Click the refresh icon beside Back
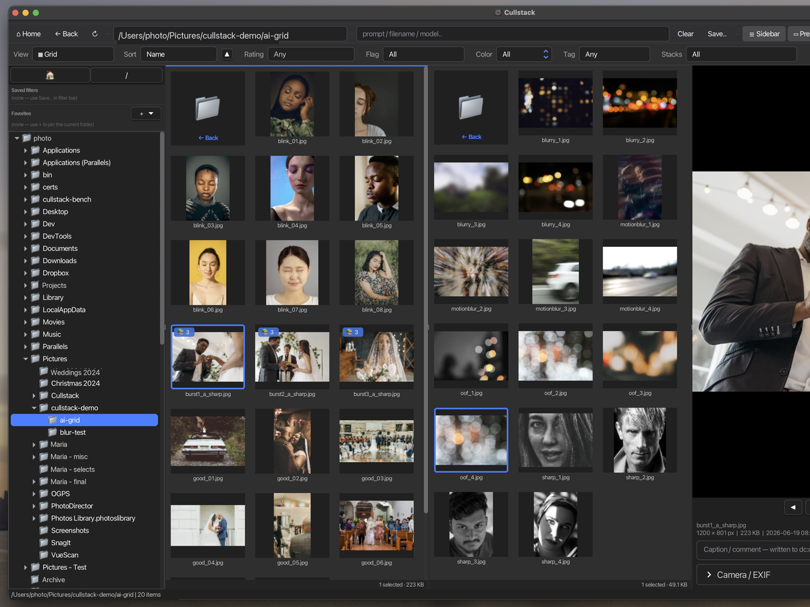Viewport: 810px width, 607px height. coord(95,34)
